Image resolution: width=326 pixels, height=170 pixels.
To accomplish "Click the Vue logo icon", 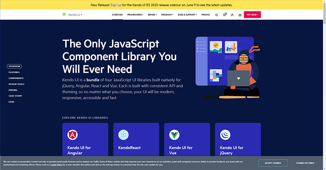I will [x=174, y=135].
